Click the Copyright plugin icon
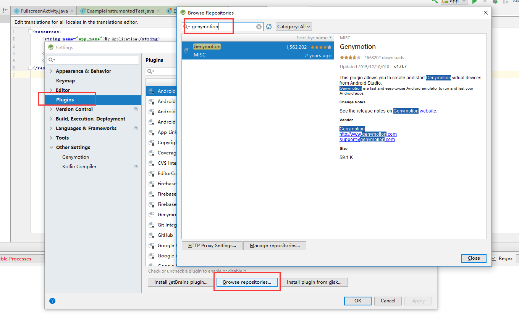The height and width of the screenshot is (318, 519). pyautogui.click(x=151, y=143)
